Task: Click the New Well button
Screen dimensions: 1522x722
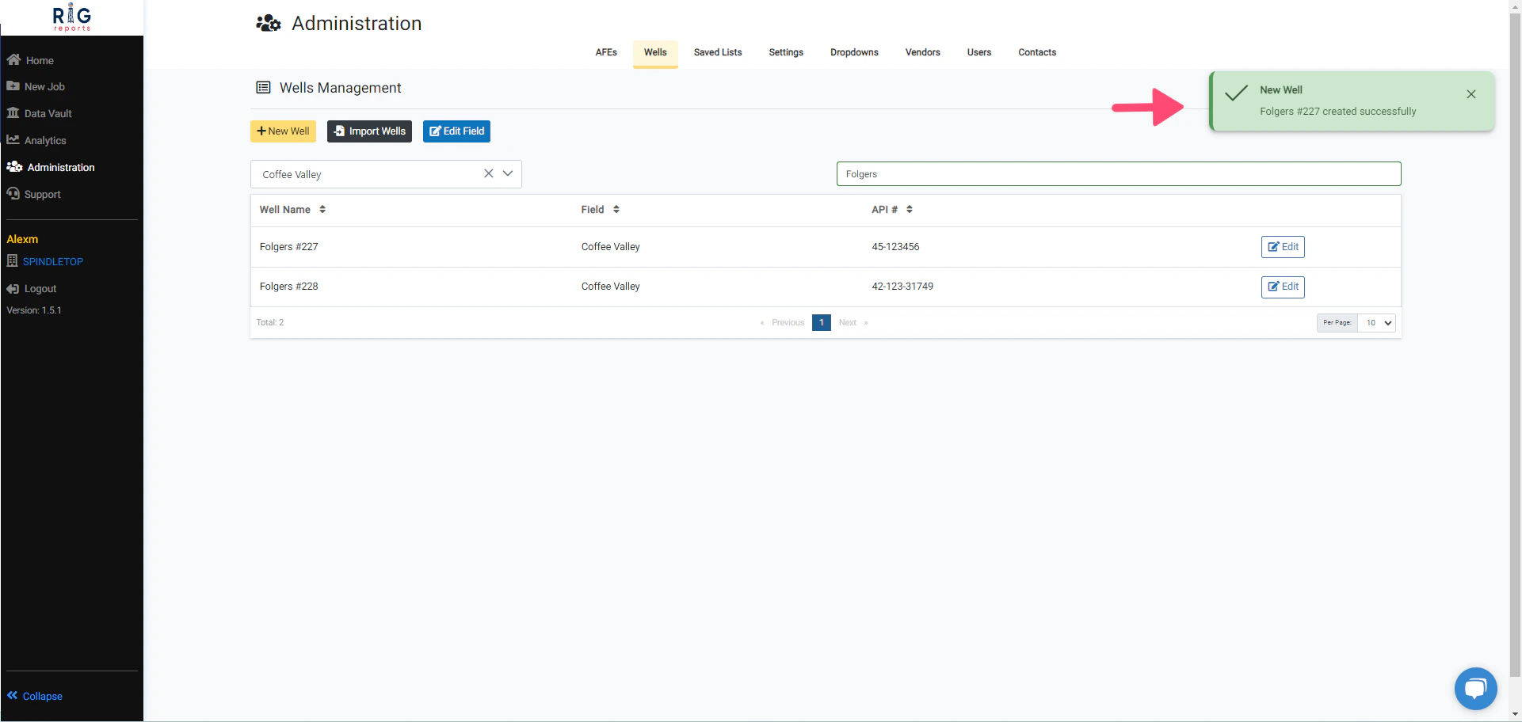Action: point(283,131)
